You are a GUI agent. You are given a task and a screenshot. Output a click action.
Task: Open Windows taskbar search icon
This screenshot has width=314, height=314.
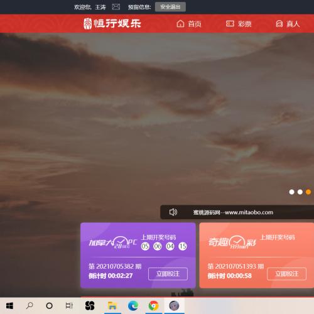[30, 306]
